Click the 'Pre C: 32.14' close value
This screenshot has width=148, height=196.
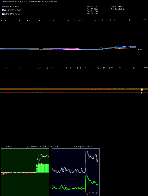click(x=93, y=14)
